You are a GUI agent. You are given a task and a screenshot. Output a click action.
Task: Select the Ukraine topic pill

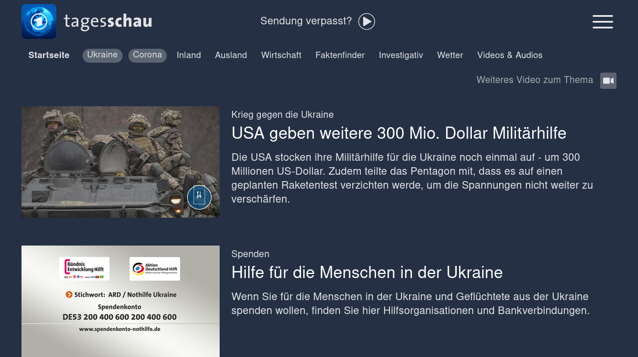[102, 55]
